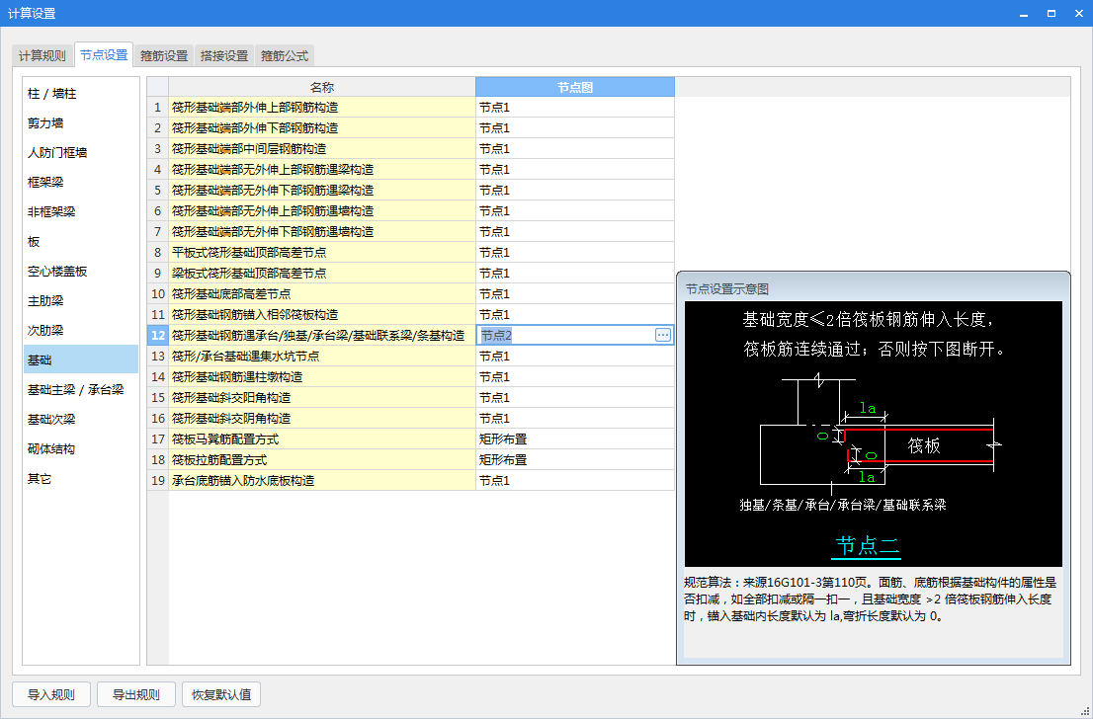Select 非框架梁 category

point(81,211)
